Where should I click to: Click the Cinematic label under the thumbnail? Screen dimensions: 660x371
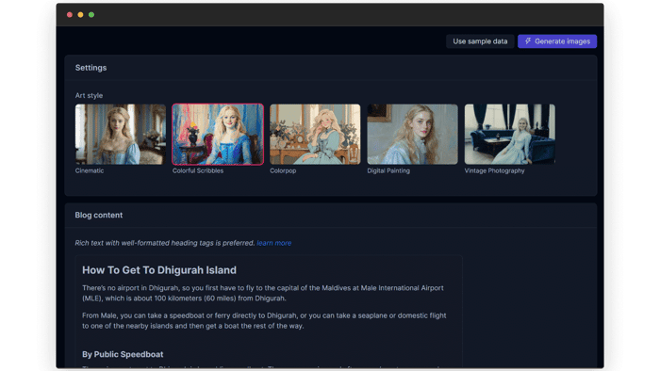pos(90,170)
